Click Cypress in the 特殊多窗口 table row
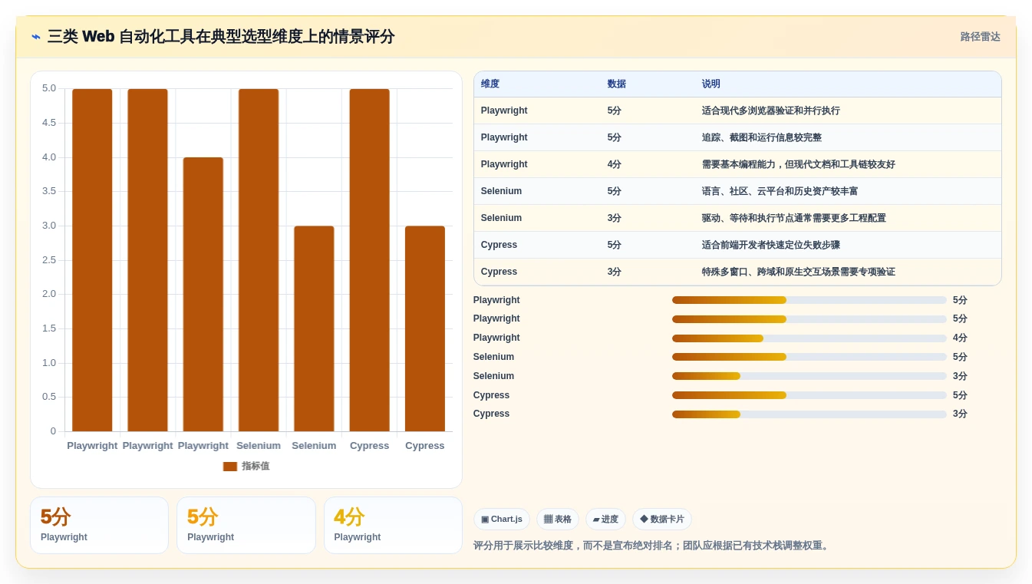 pyautogui.click(x=499, y=272)
